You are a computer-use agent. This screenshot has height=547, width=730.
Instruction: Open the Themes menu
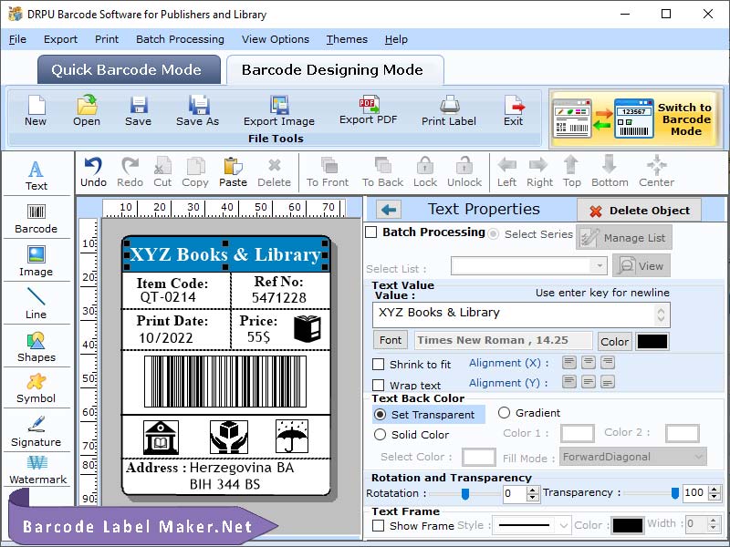(x=347, y=39)
